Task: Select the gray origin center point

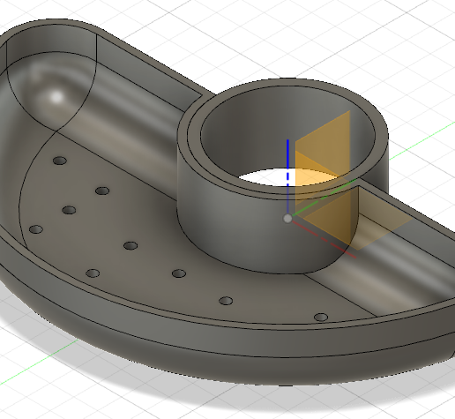Action: [287, 219]
